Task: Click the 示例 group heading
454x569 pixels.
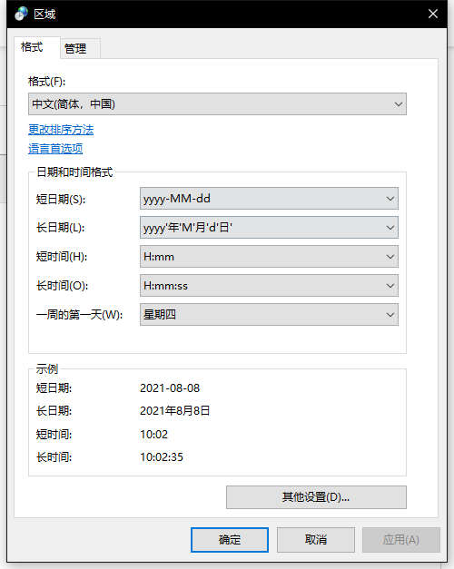Action: click(47, 369)
